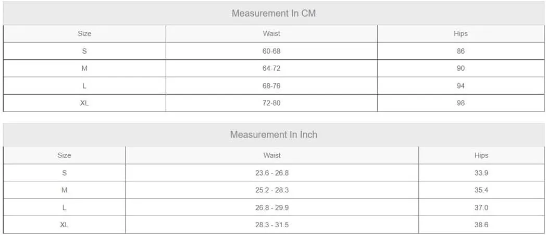Click waist value 72-80

pos(271,103)
